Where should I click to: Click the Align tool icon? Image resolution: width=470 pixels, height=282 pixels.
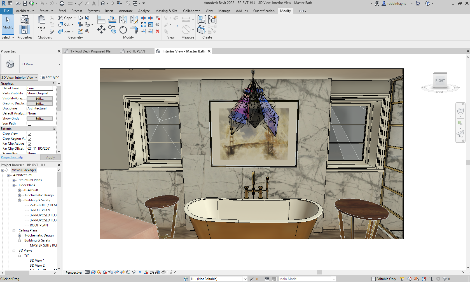tap(101, 20)
